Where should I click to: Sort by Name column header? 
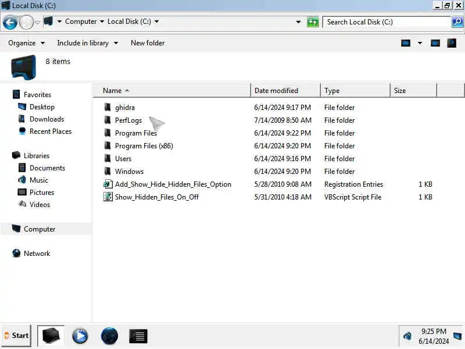pos(172,91)
